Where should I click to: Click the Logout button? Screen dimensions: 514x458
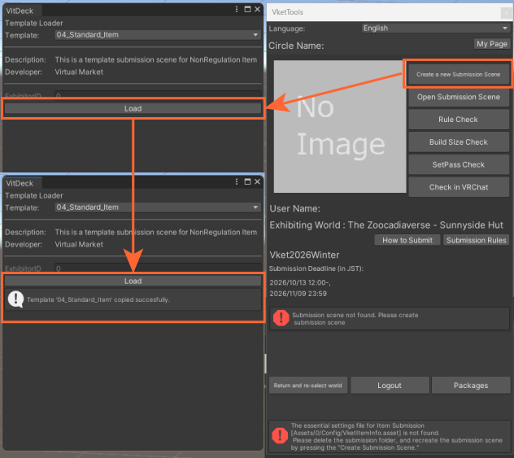click(x=390, y=386)
